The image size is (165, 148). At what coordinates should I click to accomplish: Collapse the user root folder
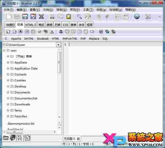click(x=4, y=50)
